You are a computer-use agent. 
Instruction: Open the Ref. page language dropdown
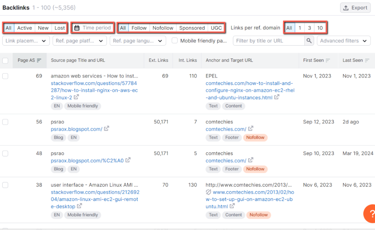coord(138,41)
